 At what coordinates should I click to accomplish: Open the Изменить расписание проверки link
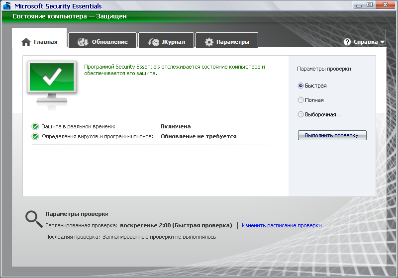pos(282,225)
